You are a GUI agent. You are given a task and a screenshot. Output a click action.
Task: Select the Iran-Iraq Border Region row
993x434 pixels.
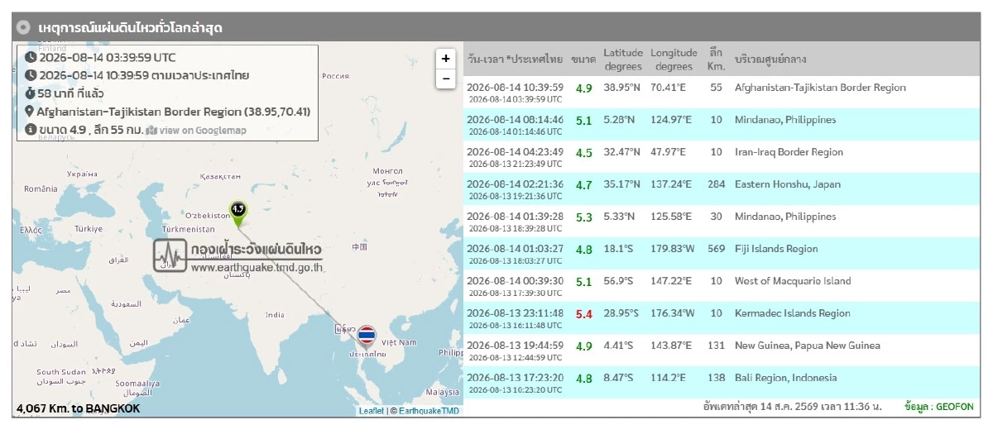pos(721,157)
